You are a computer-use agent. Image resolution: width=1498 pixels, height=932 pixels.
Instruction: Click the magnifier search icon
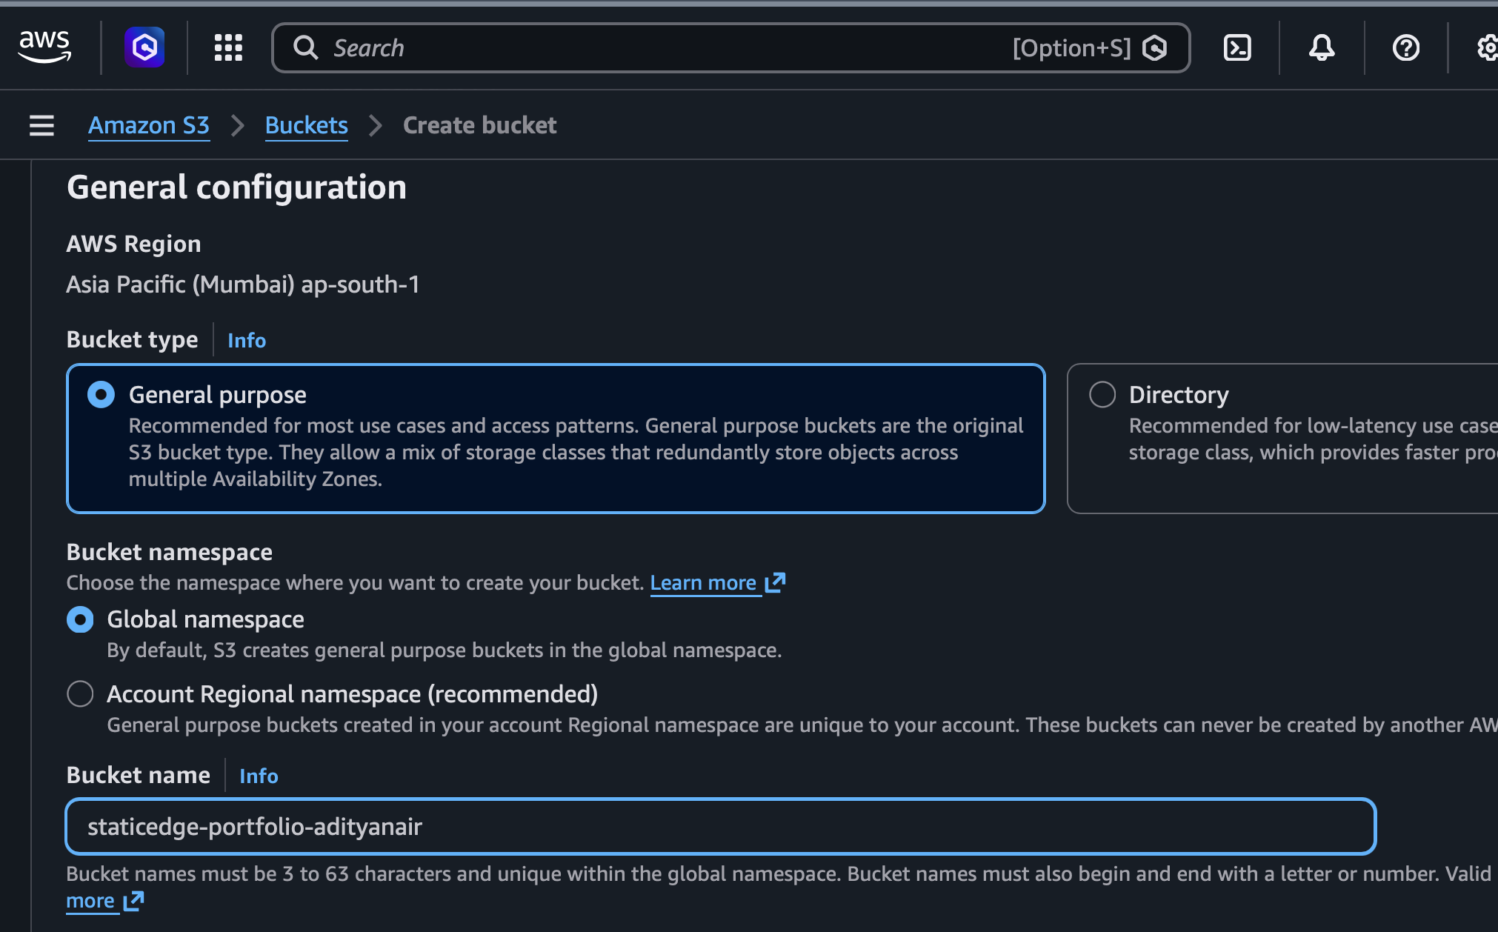click(305, 47)
